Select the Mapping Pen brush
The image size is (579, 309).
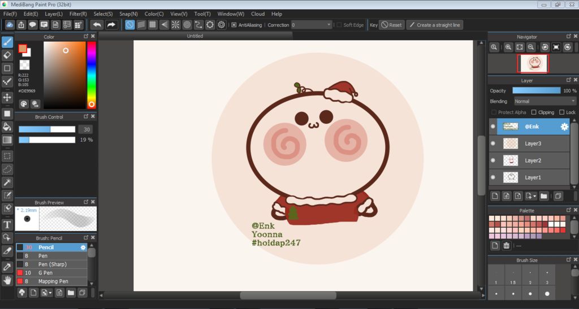[x=51, y=281]
